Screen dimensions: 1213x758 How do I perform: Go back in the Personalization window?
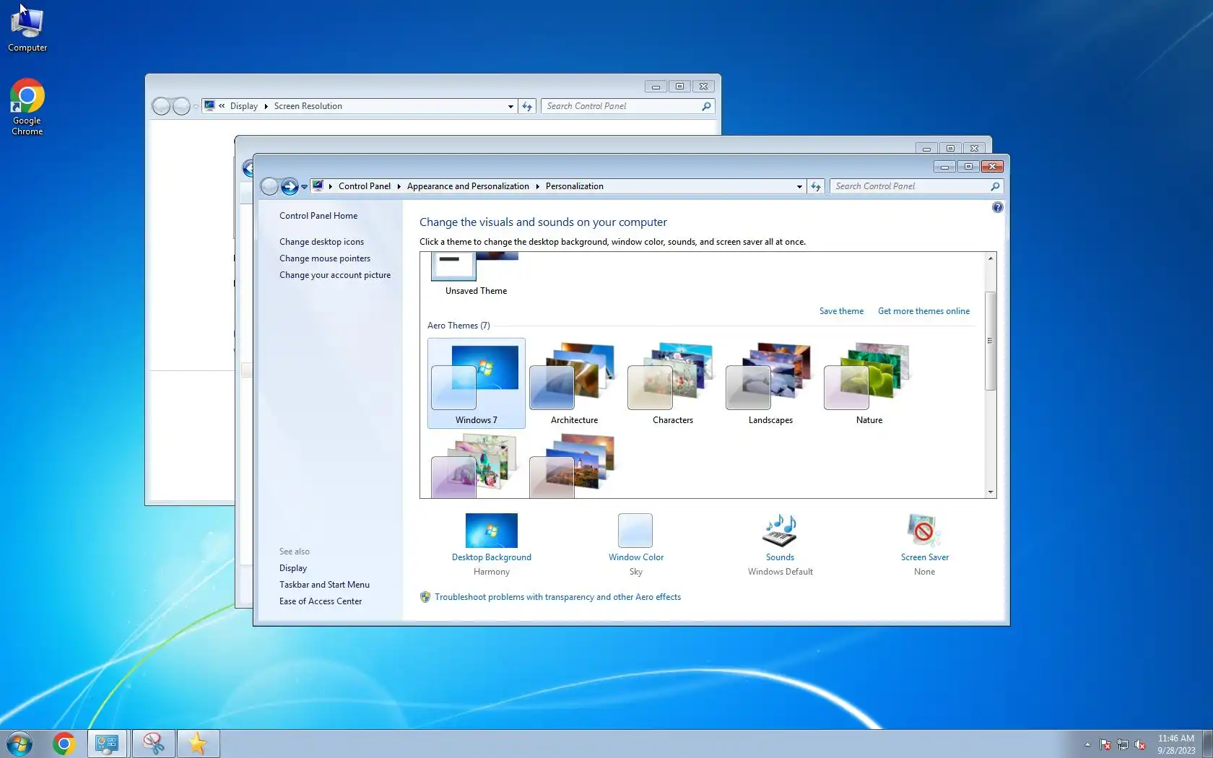(x=269, y=186)
